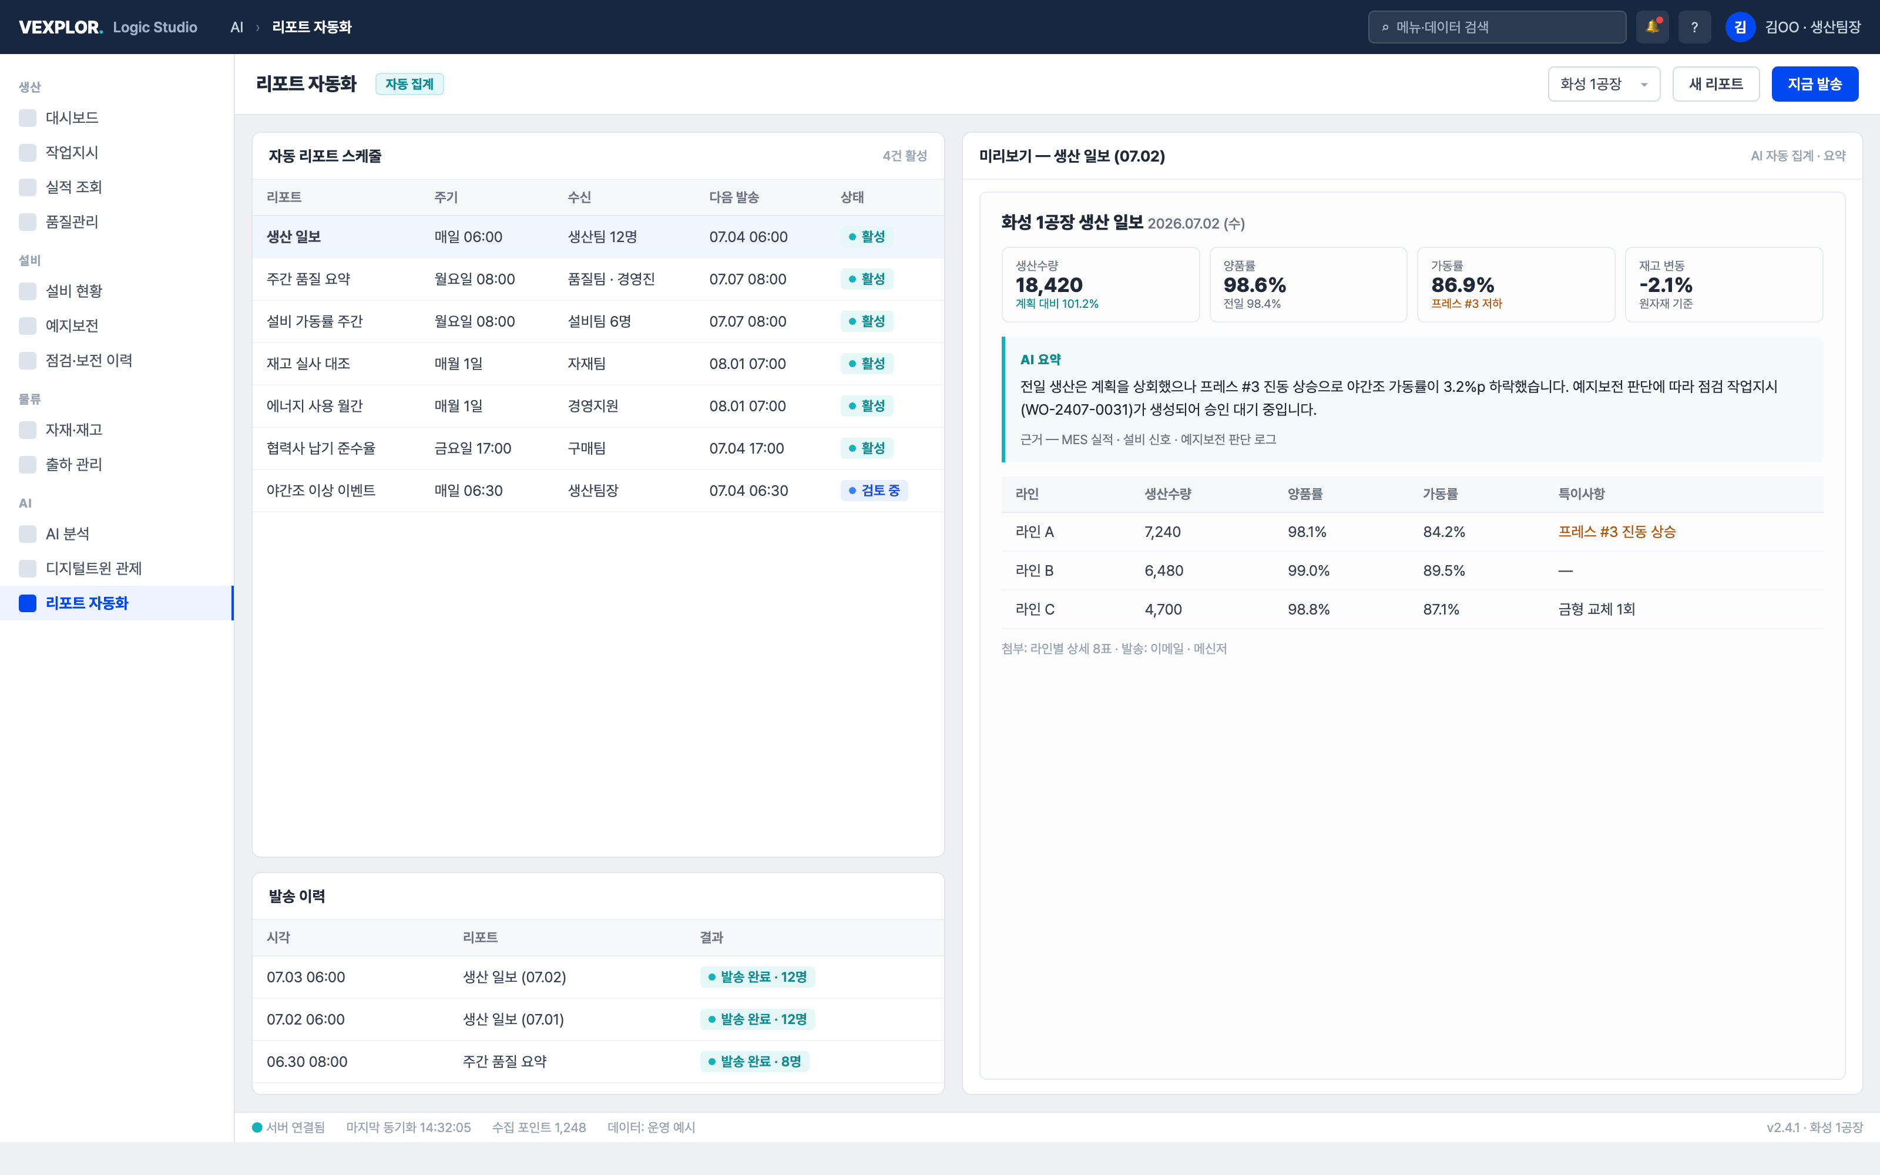1880x1175 pixels.
Task: Select the 주간 품질 요약 schedule row
Action: point(598,279)
